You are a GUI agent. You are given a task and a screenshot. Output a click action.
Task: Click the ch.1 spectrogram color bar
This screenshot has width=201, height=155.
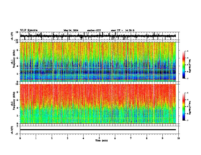[183, 65]
